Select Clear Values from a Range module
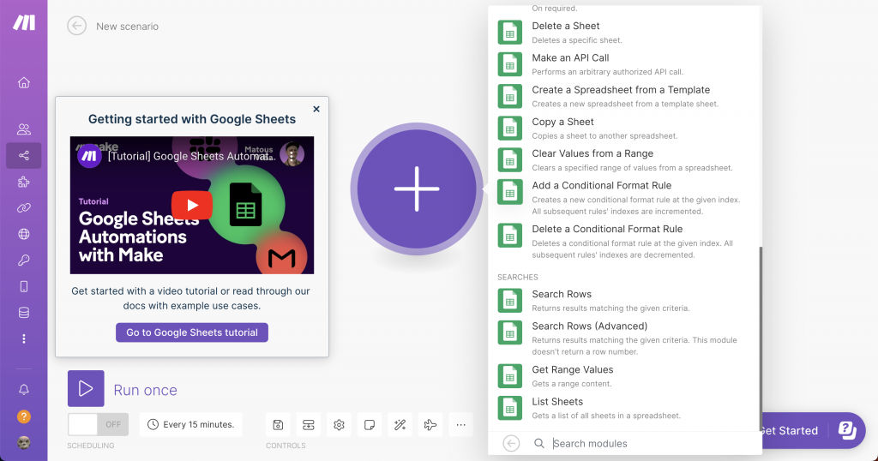 624,160
